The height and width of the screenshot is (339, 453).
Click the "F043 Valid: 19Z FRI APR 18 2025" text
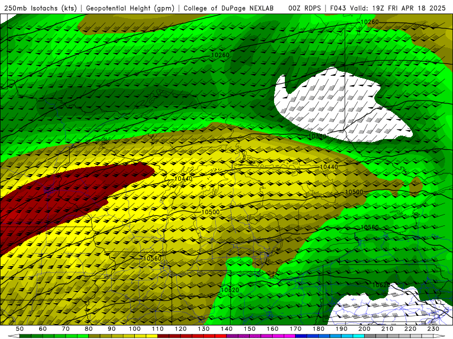click(388, 8)
